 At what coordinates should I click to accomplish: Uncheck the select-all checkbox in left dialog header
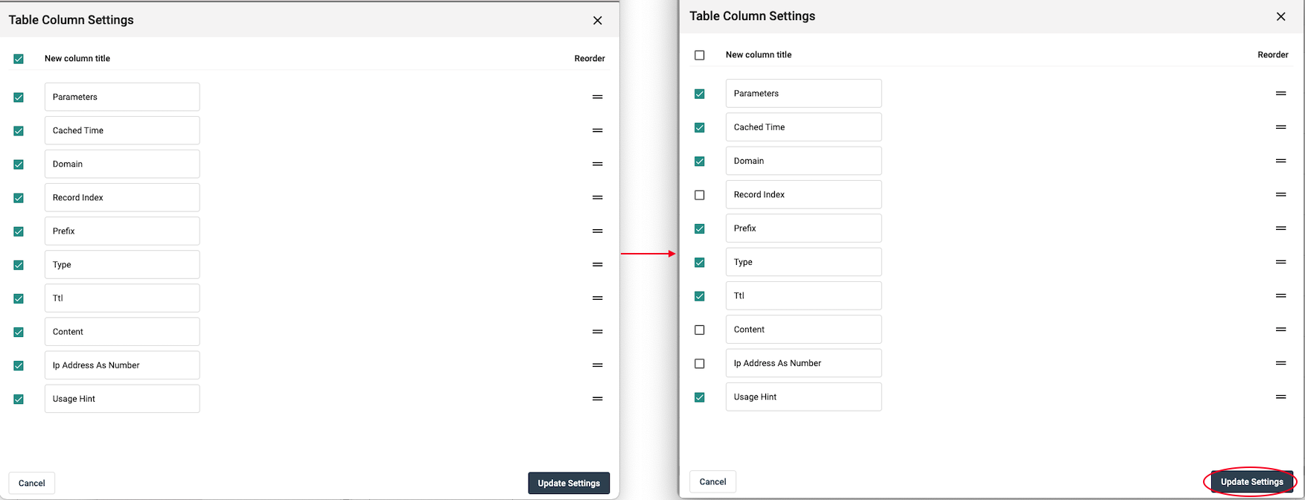point(19,59)
